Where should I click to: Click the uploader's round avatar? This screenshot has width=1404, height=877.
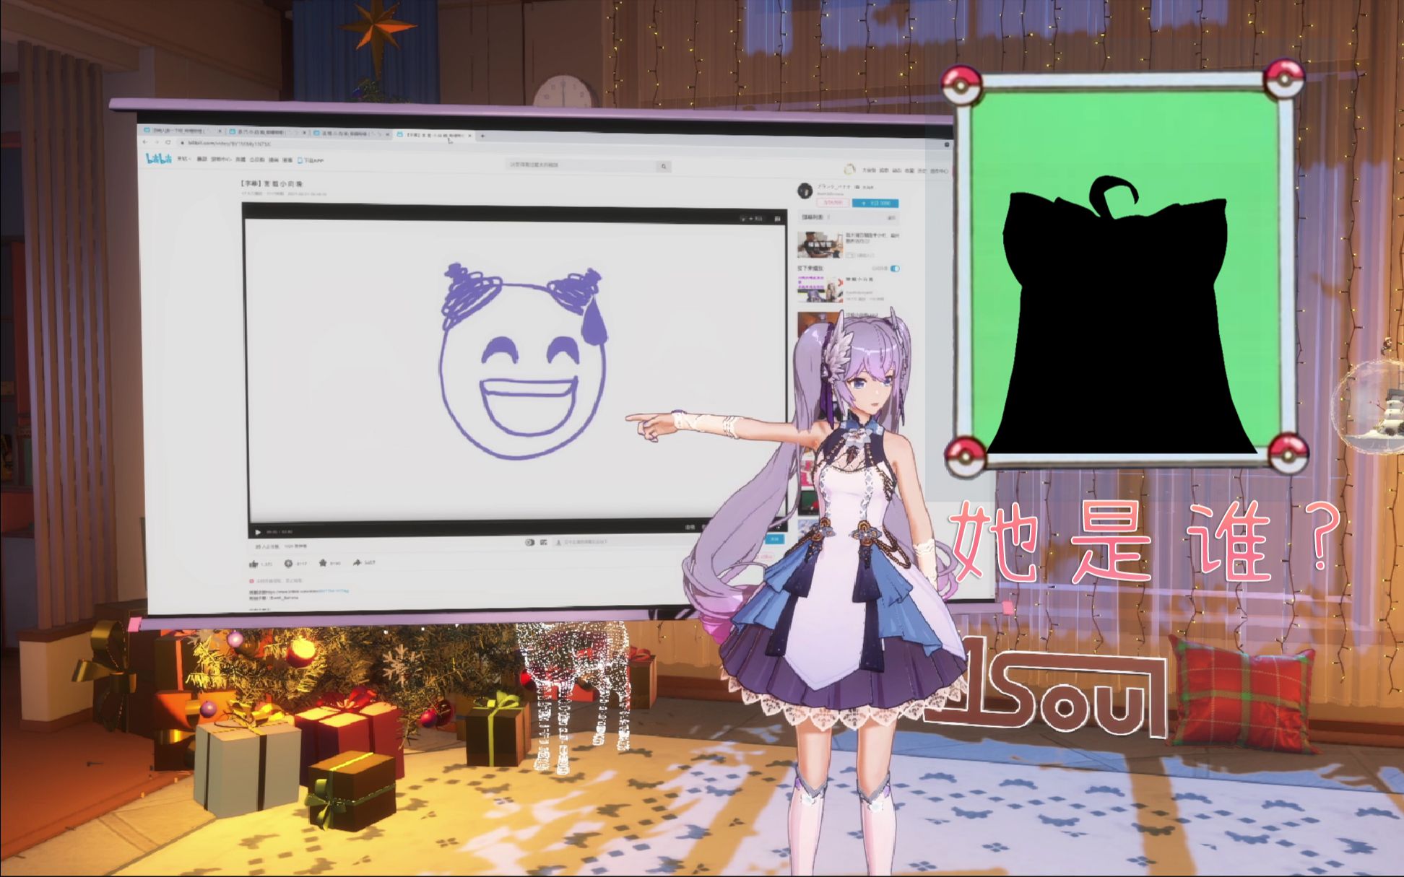805,191
